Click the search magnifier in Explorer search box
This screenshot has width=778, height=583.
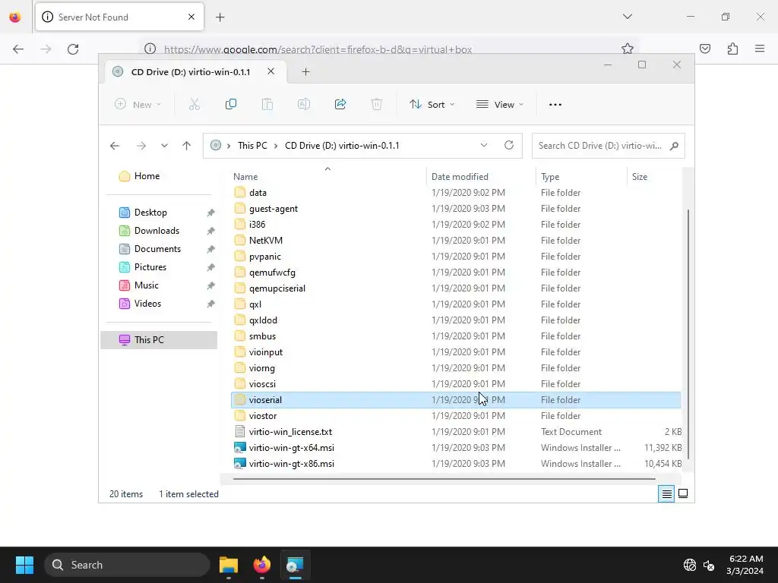(x=674, y=146)
